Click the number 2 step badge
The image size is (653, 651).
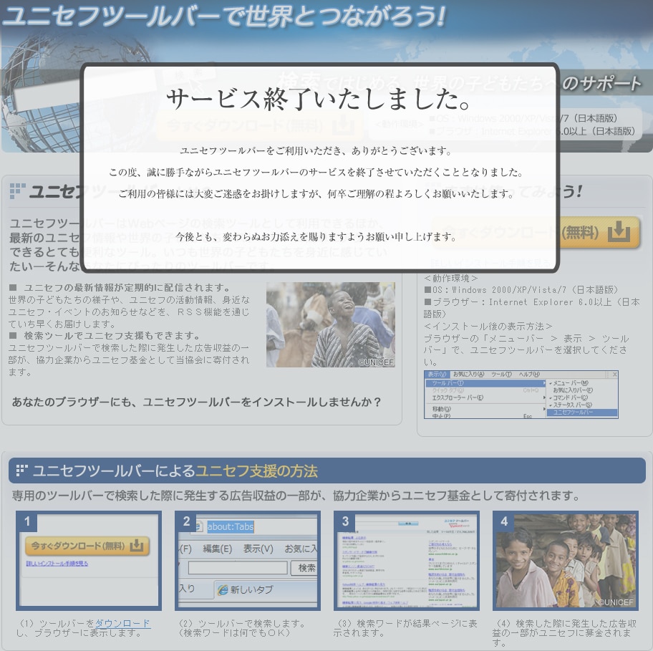click(x=186, y=521)
